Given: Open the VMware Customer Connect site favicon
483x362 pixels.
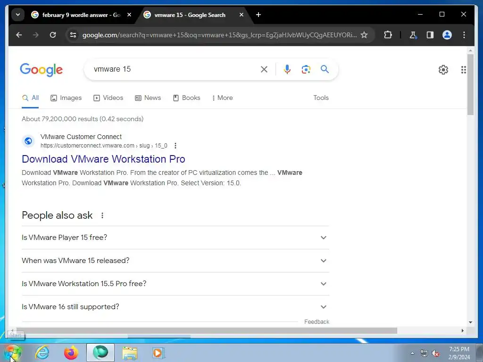Looking at the screenshot, I should [x=28, y=141].
